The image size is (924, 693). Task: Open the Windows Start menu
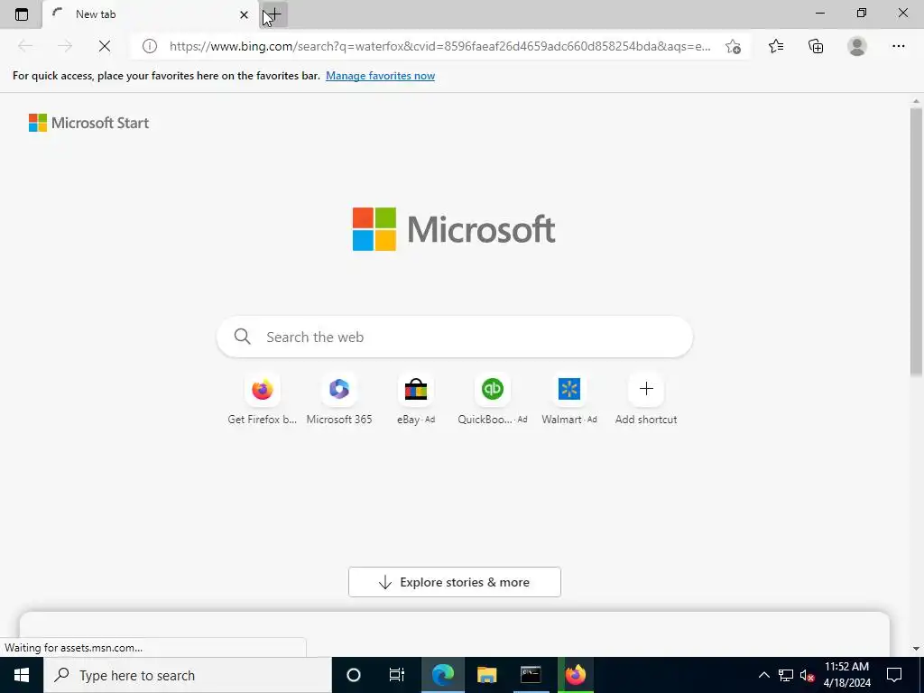point(22,675)
